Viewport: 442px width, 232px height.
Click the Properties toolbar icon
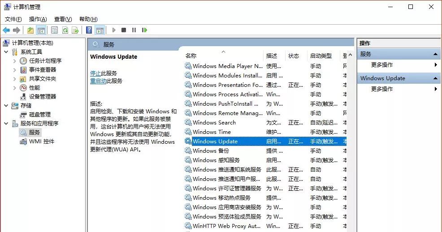tap(54, 30)
